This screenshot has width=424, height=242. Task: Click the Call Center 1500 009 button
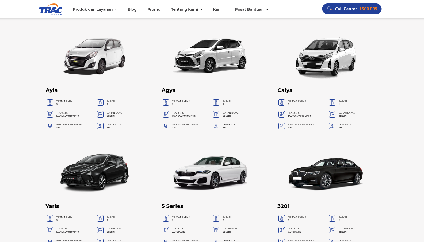tap(352, 9)
